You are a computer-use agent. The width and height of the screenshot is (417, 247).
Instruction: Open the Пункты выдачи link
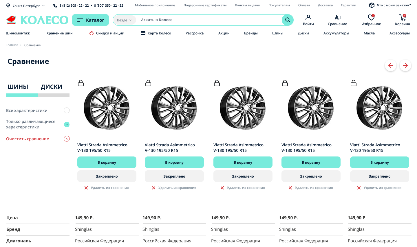pyautogui.click(x=248, y=5)
